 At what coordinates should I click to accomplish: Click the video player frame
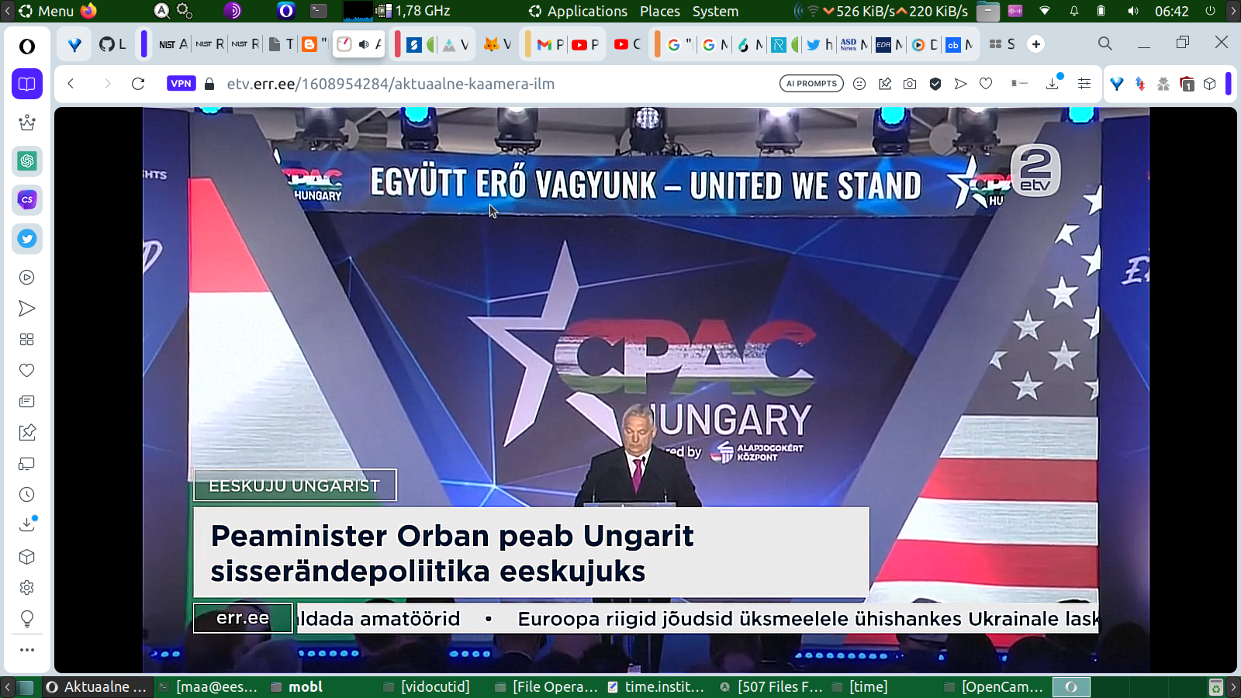coord(645,390)
